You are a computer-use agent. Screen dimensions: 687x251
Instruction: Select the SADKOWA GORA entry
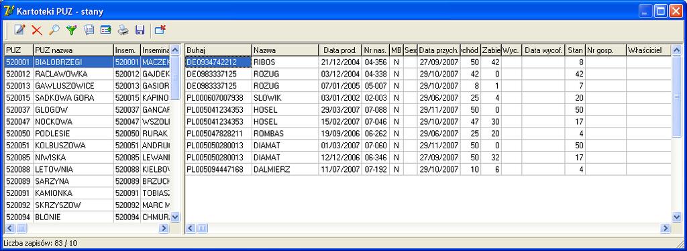(87, 98)
